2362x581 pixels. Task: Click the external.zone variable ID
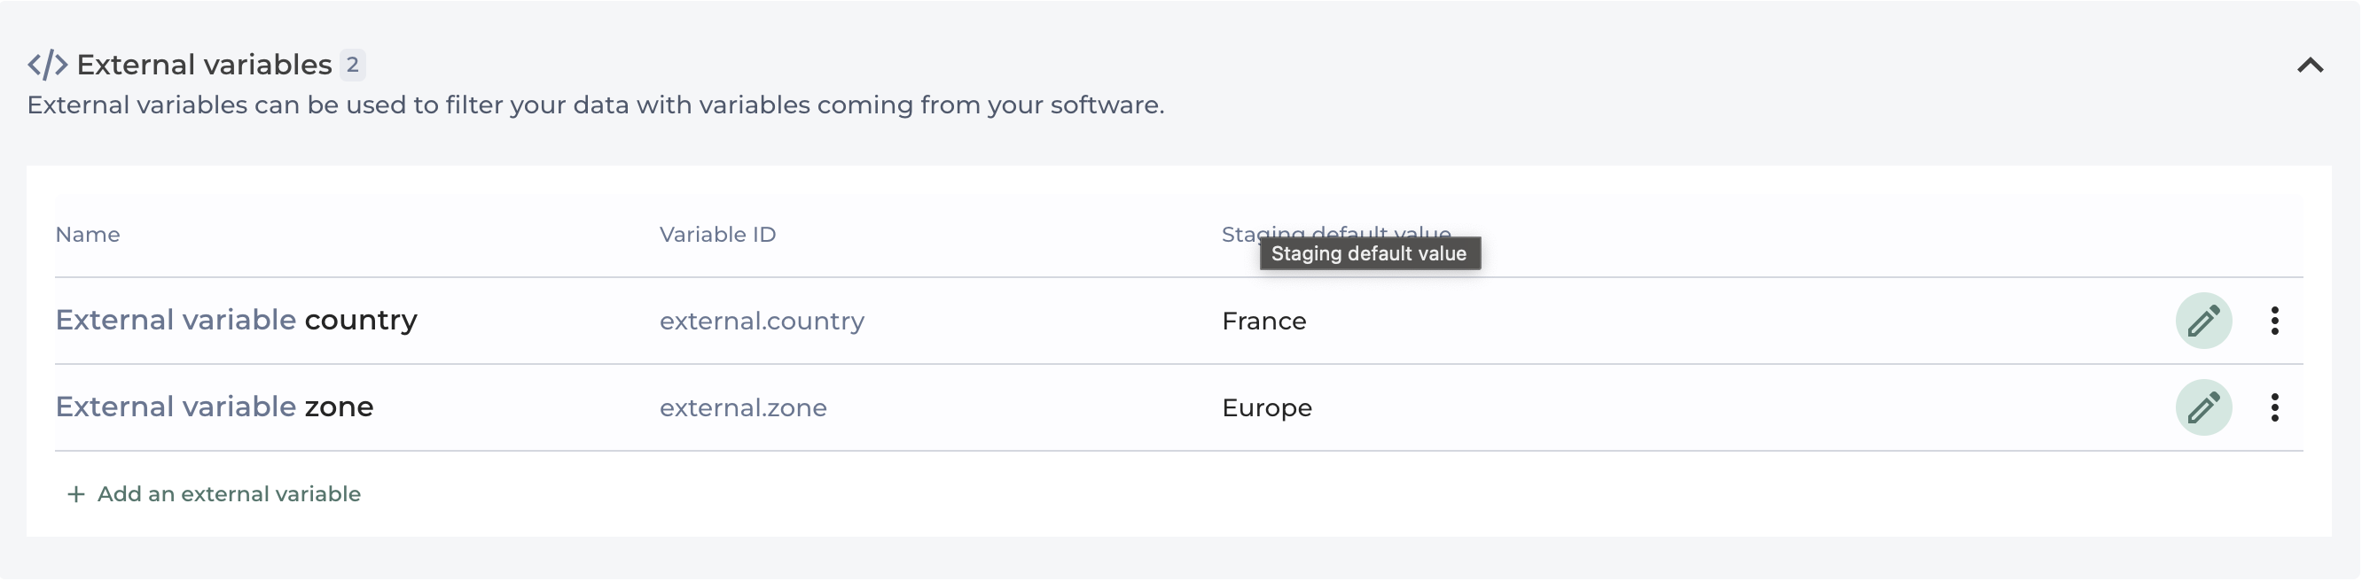coord(743,407)
